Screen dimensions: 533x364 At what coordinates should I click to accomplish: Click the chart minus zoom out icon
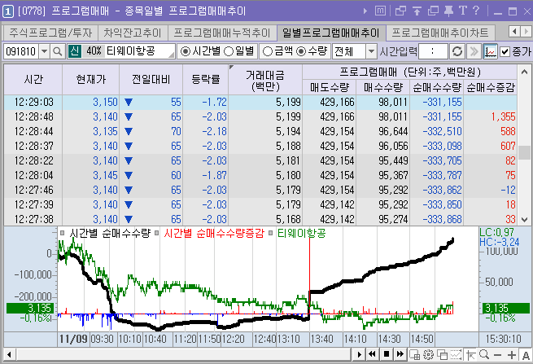[498, 355]
